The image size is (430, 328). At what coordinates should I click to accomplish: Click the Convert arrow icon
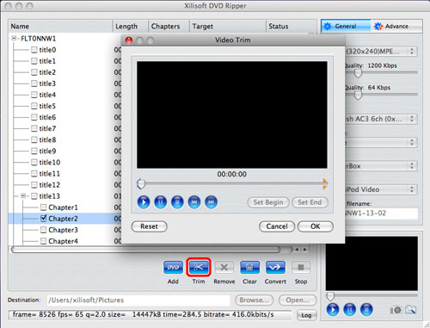tap(275, 267)
